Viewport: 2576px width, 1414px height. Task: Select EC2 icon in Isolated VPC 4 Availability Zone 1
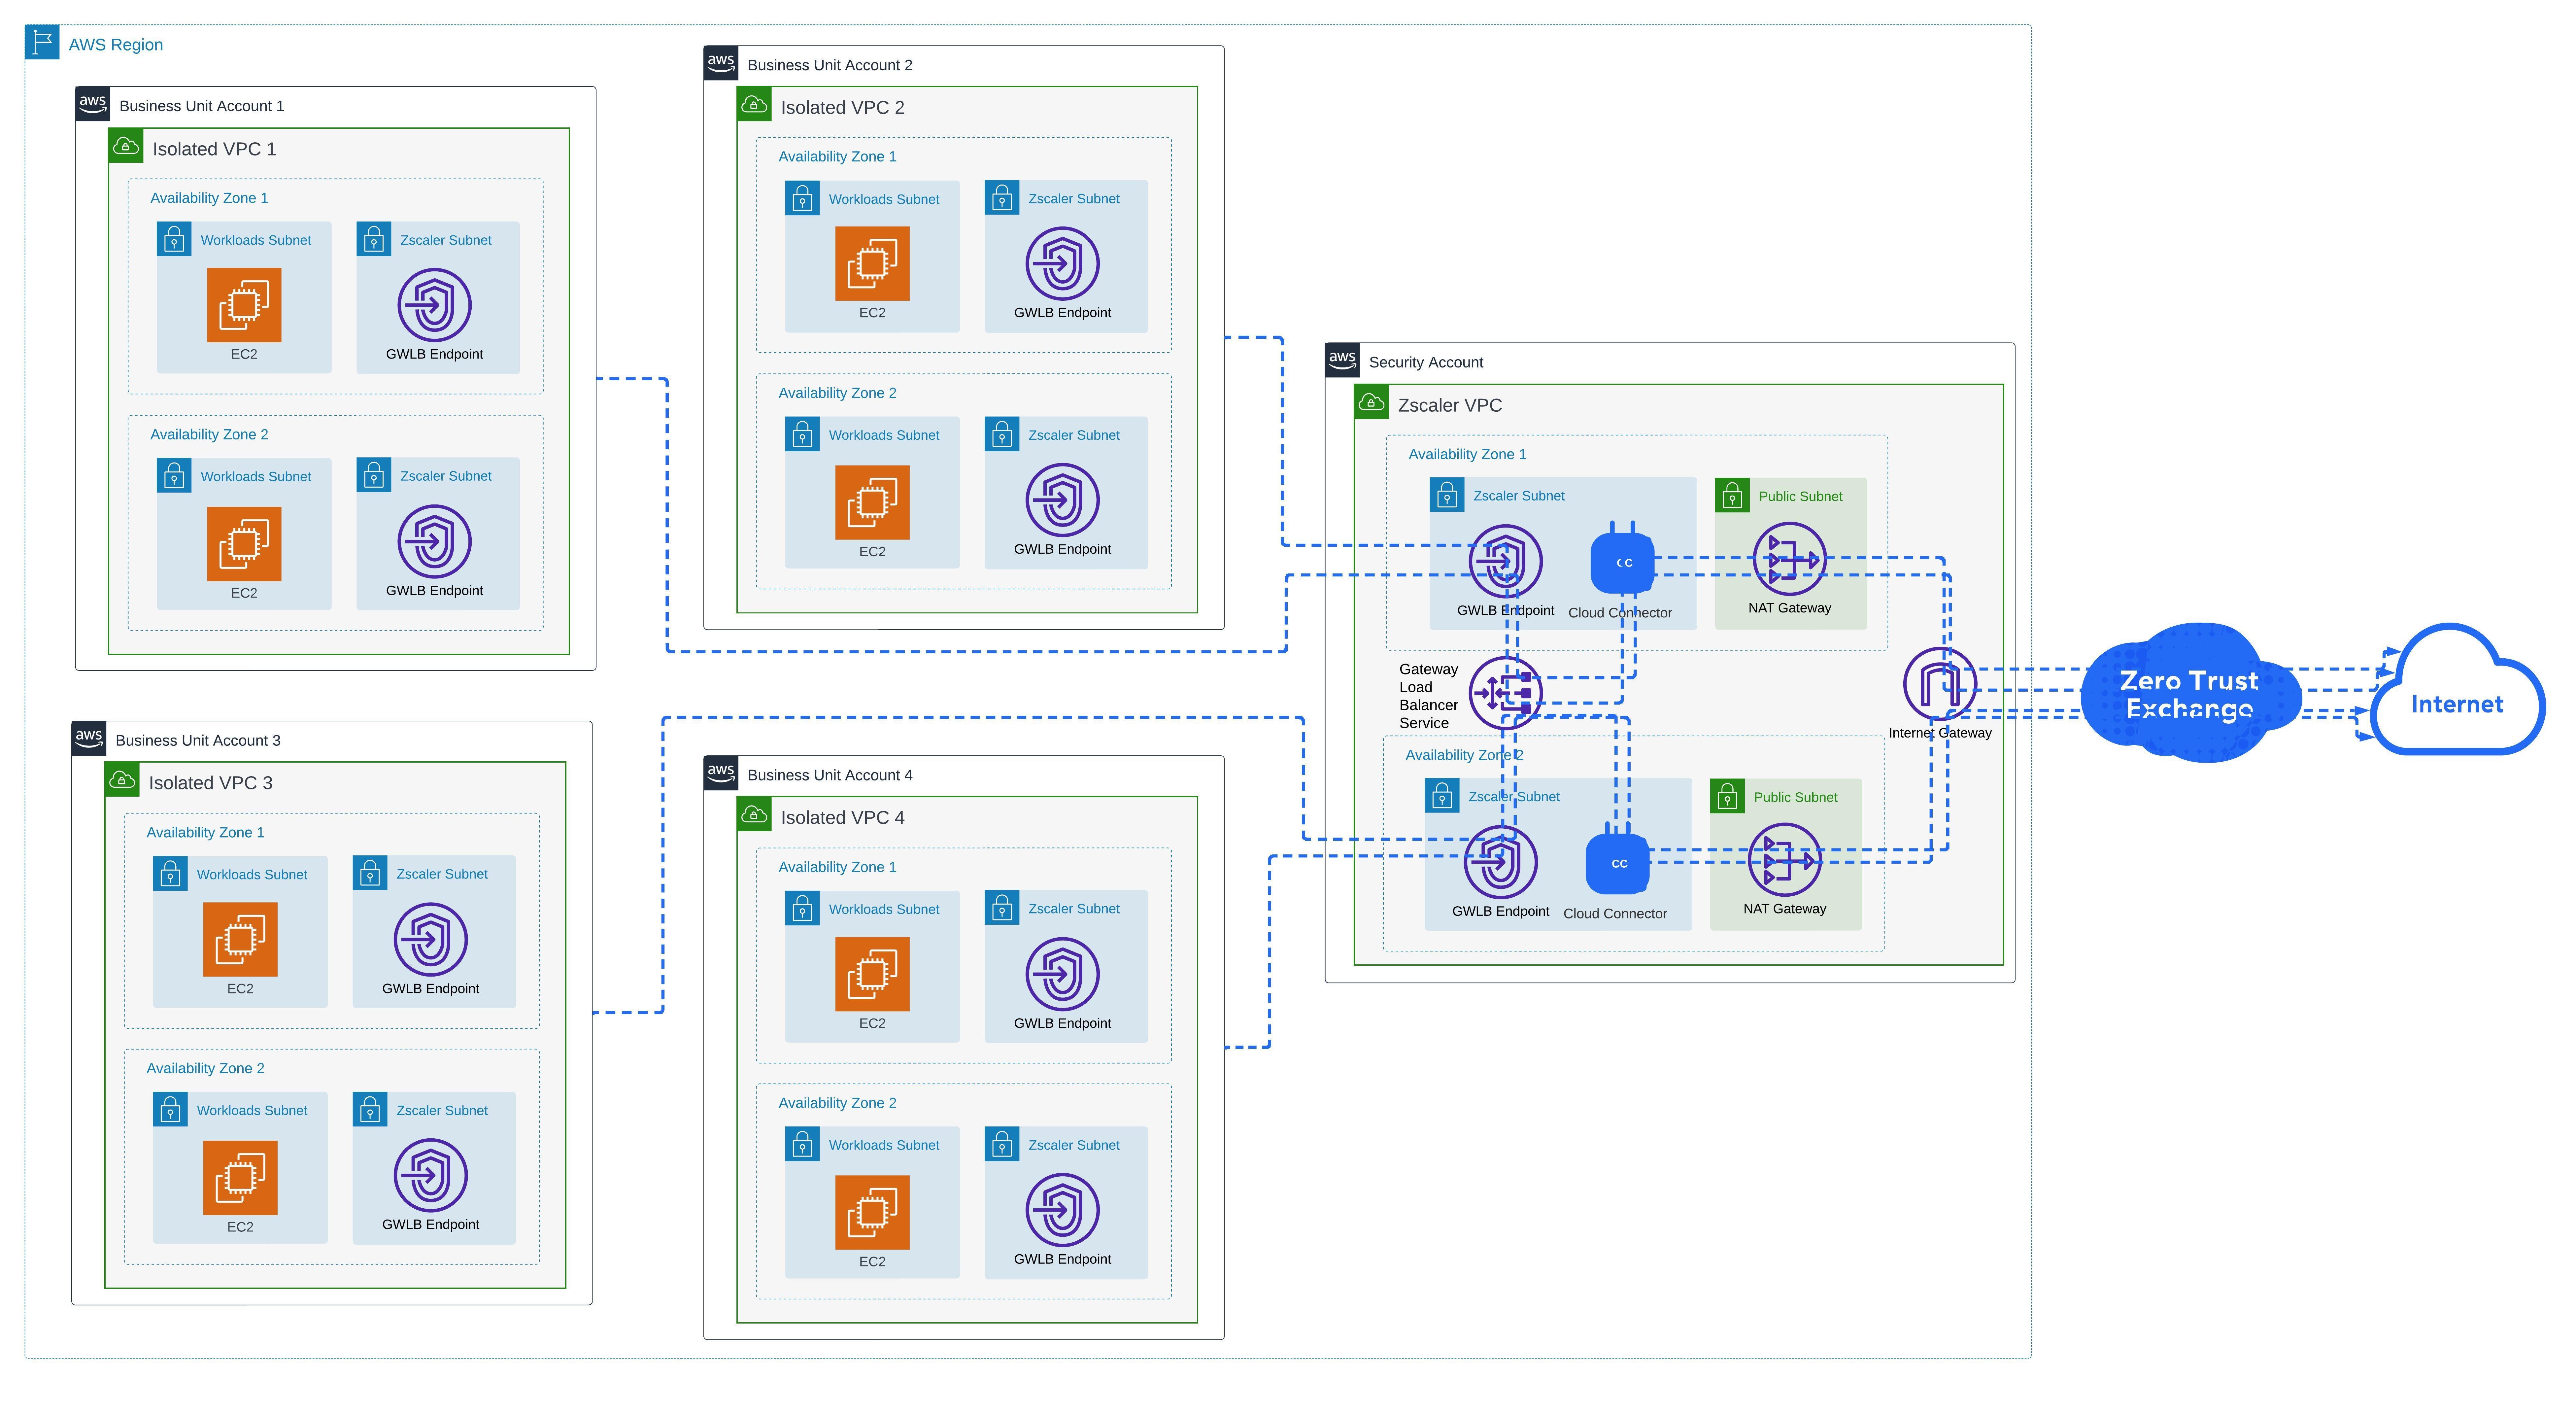(x=872, y=974)
